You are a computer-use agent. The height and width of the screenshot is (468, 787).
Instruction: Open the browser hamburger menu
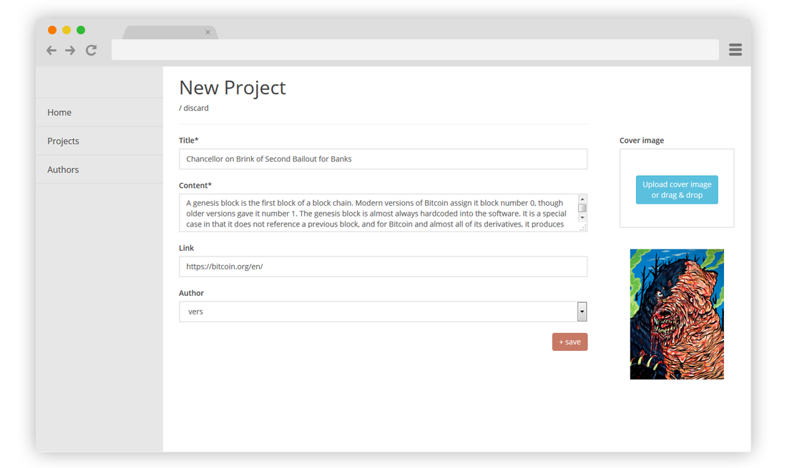tap(735, 49)
